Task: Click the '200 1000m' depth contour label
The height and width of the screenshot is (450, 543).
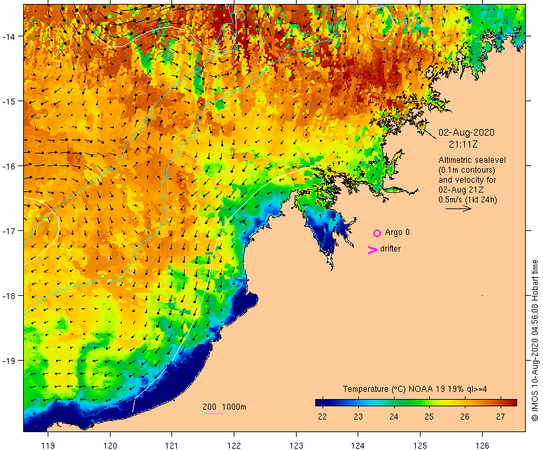Action: coord(224,407)
